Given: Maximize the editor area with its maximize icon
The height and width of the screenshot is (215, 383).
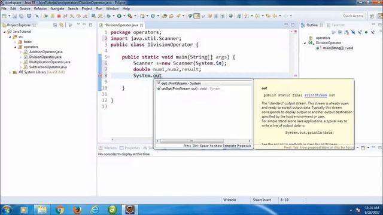Looking at the screenshot, I should (x=293, y=25).
